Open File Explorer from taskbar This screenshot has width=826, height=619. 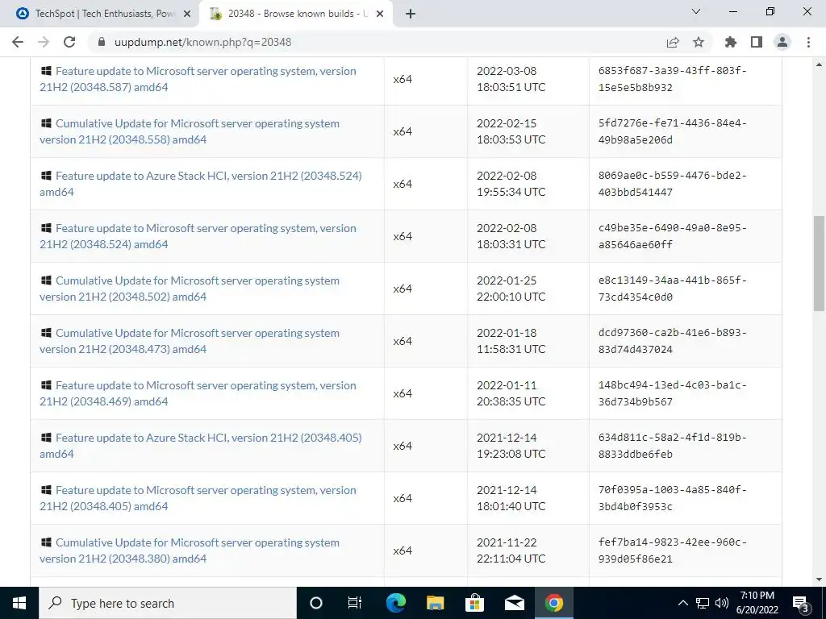(x=435, y=603)
